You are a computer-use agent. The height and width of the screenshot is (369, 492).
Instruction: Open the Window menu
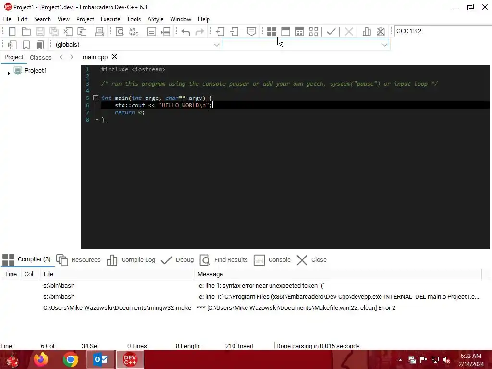(181, 19)
